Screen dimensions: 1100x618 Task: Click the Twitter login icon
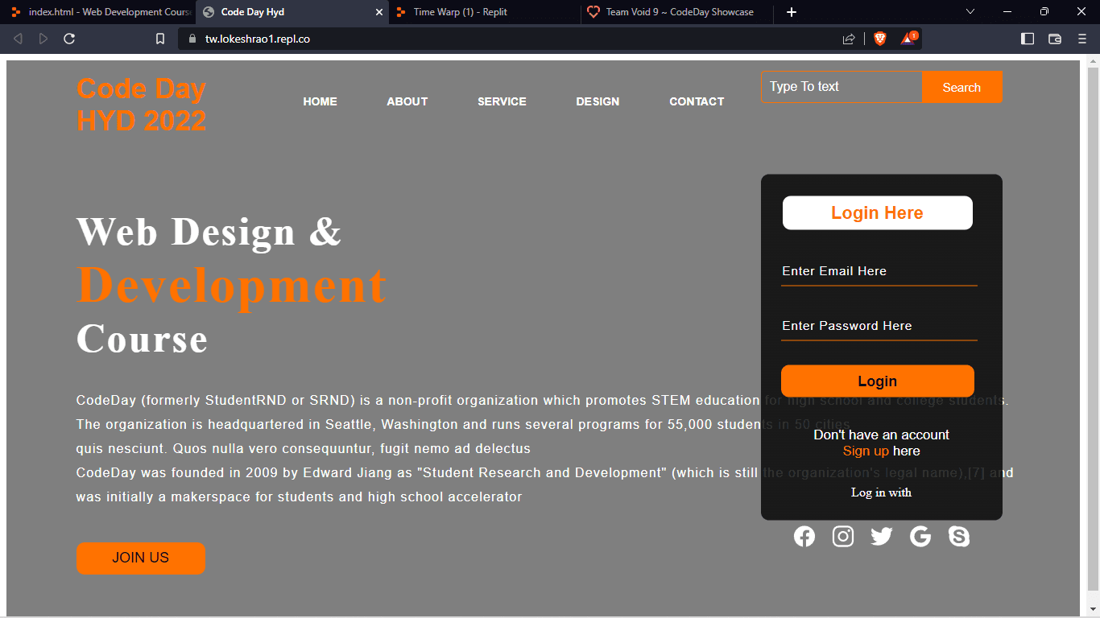[x=881, y=537]
